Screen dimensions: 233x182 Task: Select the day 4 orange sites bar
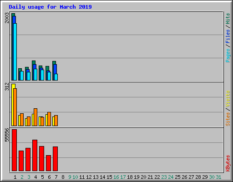(x=35, y=117)
